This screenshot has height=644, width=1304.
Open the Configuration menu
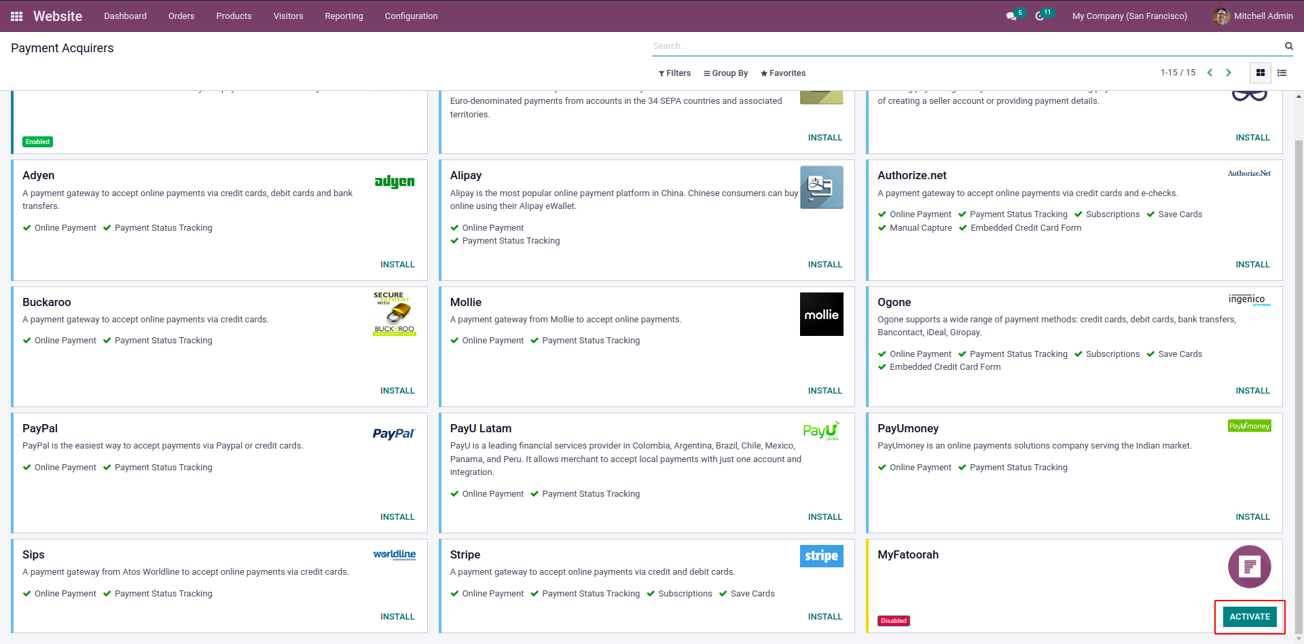[411, 16]
